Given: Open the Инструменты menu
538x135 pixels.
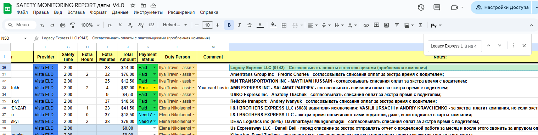Looking at the screenshot, I should [x=148, y=12].
